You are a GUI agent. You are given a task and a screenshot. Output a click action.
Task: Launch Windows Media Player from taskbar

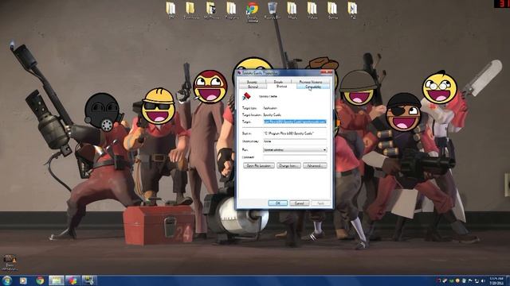[23, 280]
